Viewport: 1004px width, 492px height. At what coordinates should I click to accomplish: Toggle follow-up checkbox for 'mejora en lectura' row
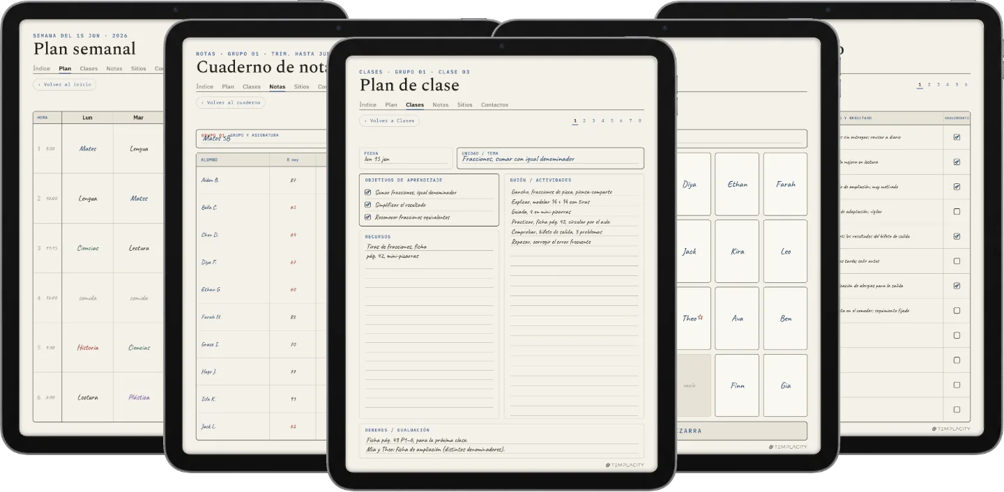[957, 162]
